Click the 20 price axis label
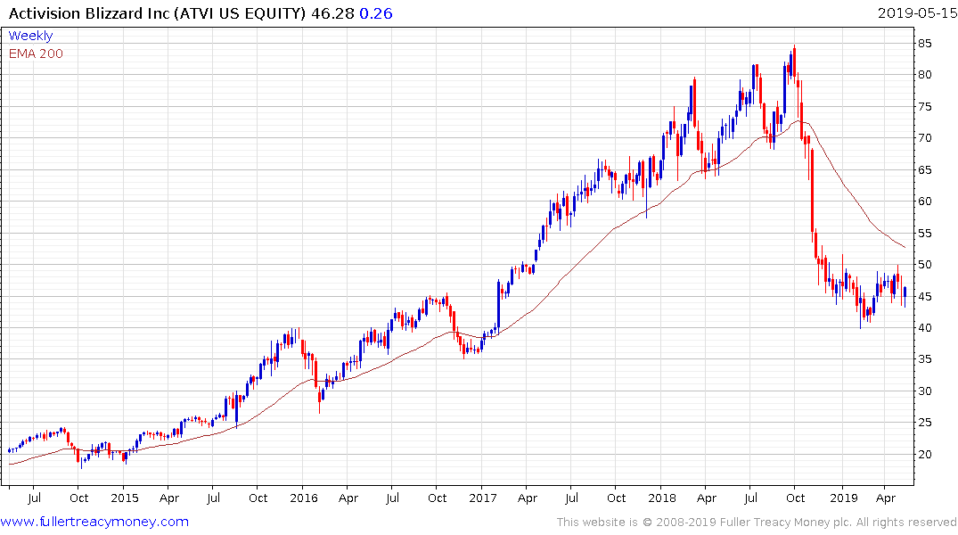Image resolution: width=958 pixels, height=535 pixels. coord(924,454)
